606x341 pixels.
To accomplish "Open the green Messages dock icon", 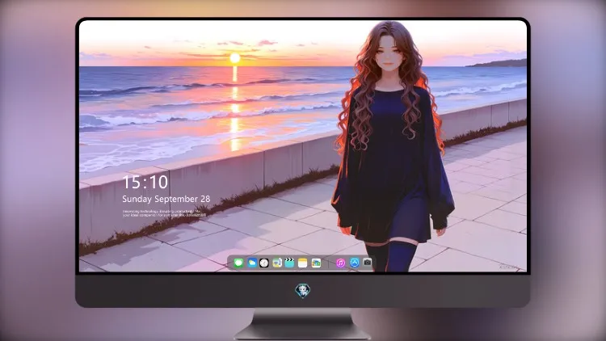I will pos(238,263).
